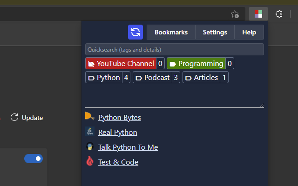Image resolution: width=298 pixels, height=186 pixels.
Task: Click the Python tag count 4
Action: (x=126, y=78)
